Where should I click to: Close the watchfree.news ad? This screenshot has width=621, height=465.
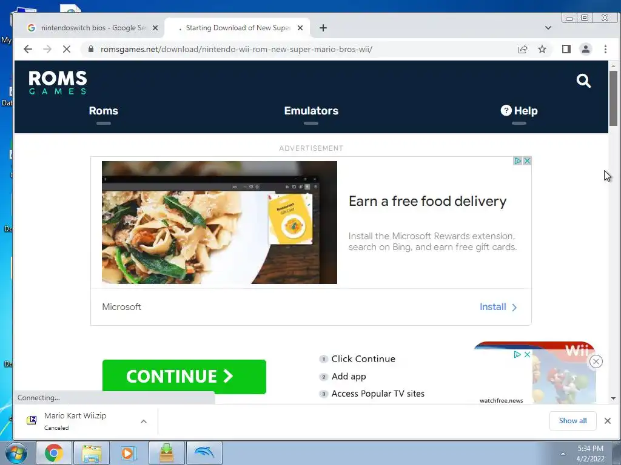527,354
